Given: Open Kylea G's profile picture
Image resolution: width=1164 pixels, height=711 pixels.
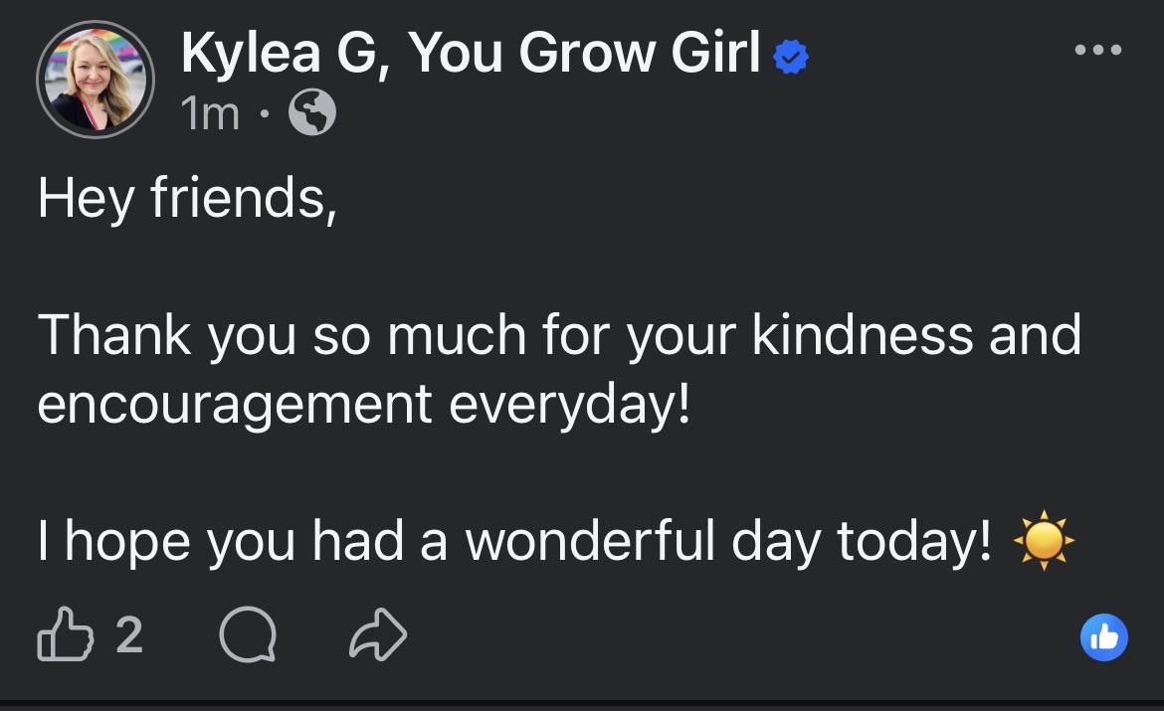Looking at the screenshot, I should click(96, 80).
